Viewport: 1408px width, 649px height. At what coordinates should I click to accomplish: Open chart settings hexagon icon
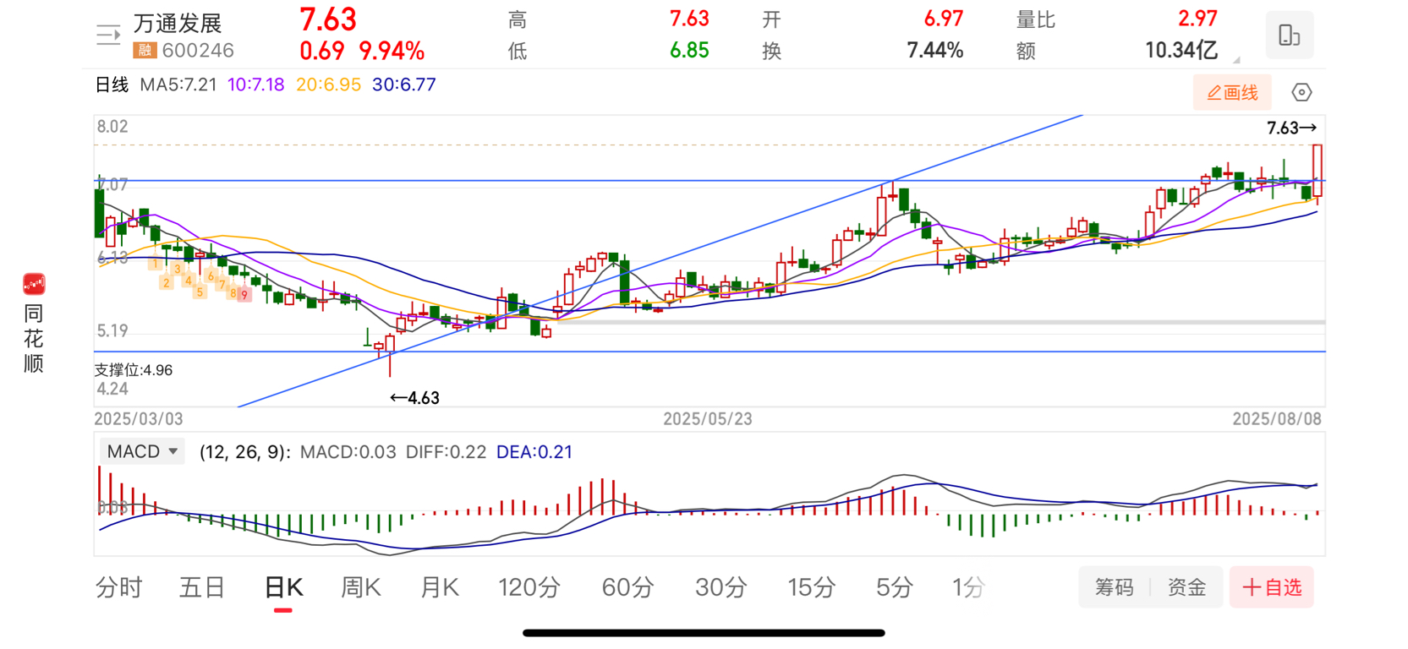[1301, 92]
